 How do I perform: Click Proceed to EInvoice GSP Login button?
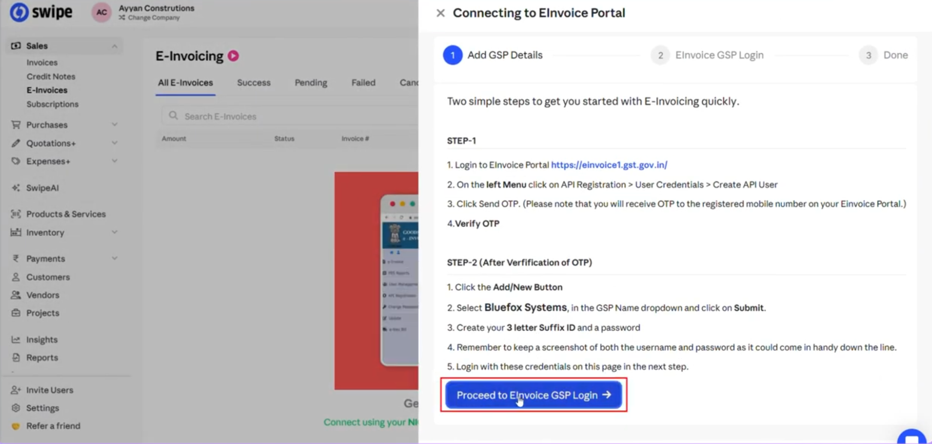(534, 395)
